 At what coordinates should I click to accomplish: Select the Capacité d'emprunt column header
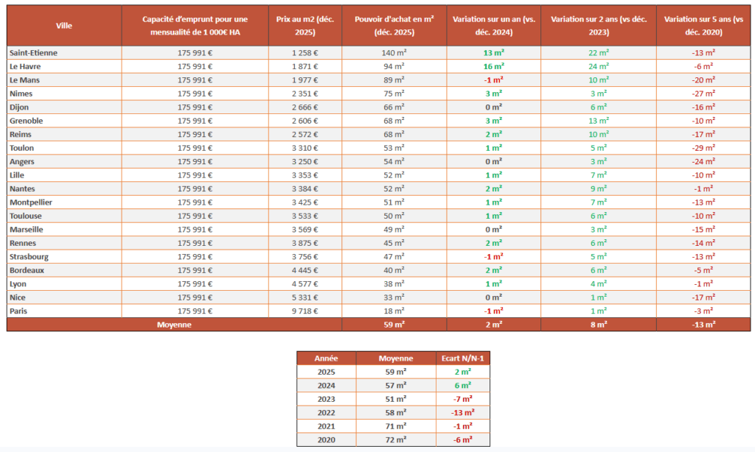pos(195,26)
